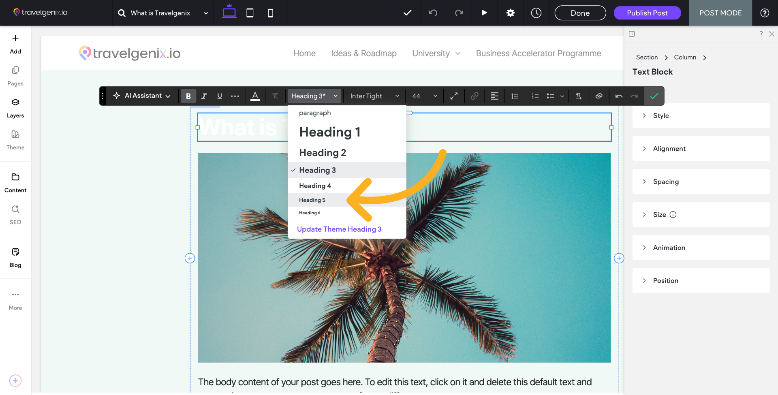This screenshot has height=395, width=778.
Task: Click the insert link icon
Action: coord(474,96)
